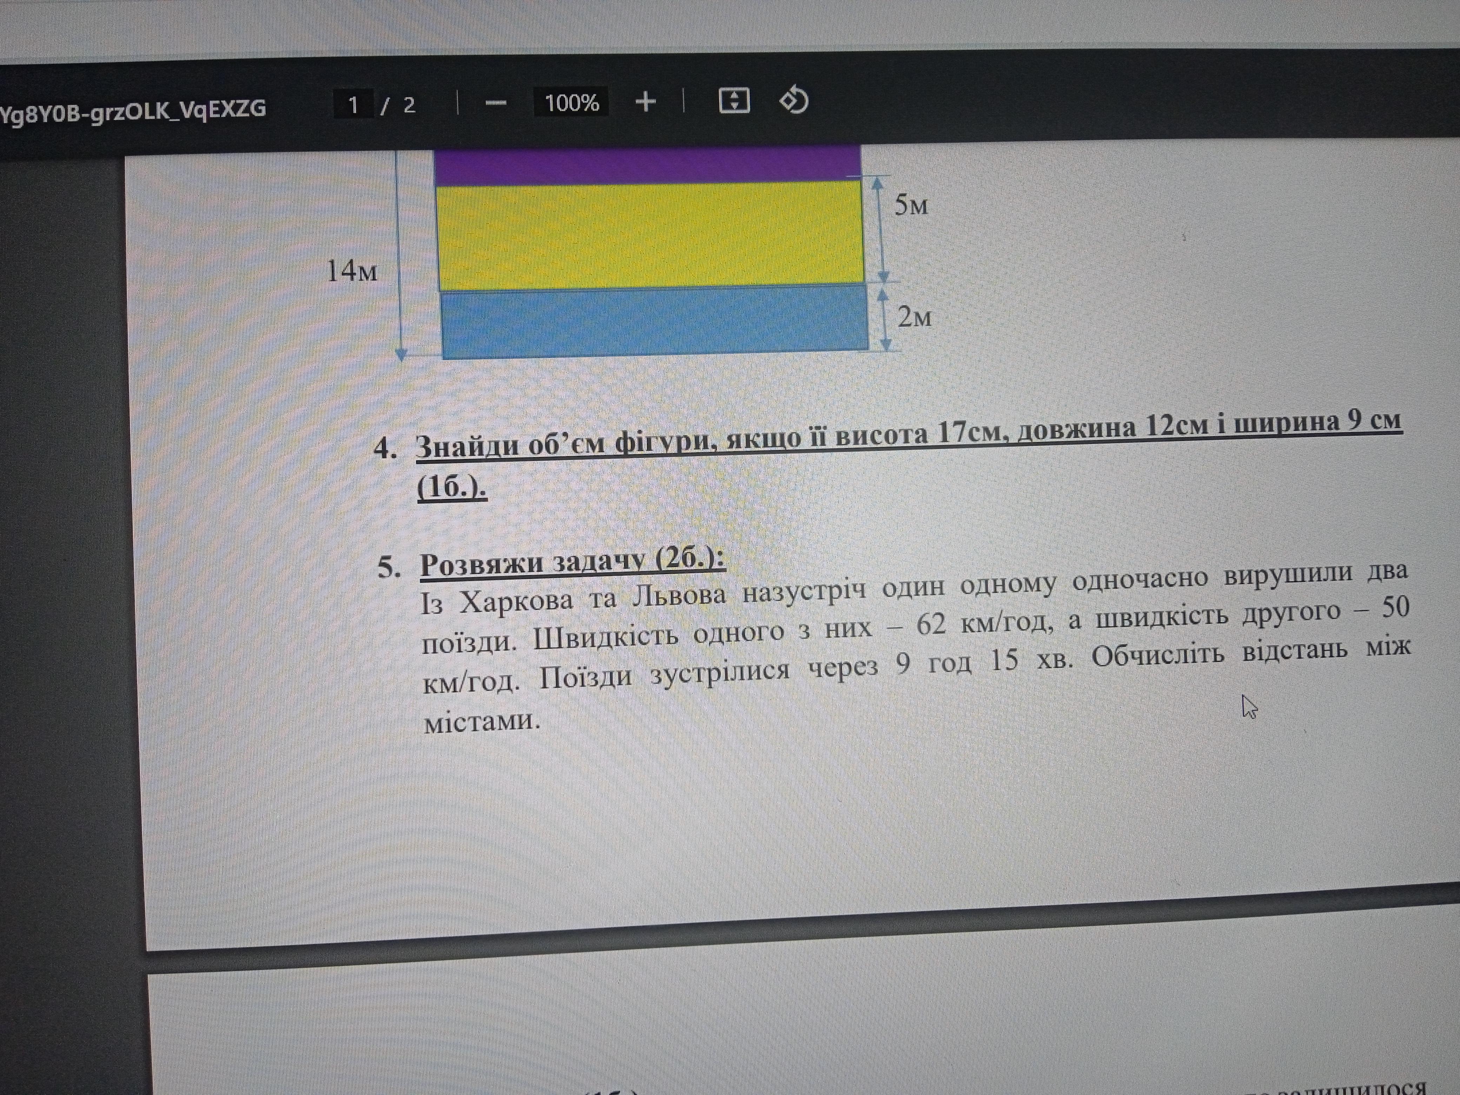The height and width of the screenshot is (1095, 1460).
Task: Click the total page count "2"
Action: point(409,105)
